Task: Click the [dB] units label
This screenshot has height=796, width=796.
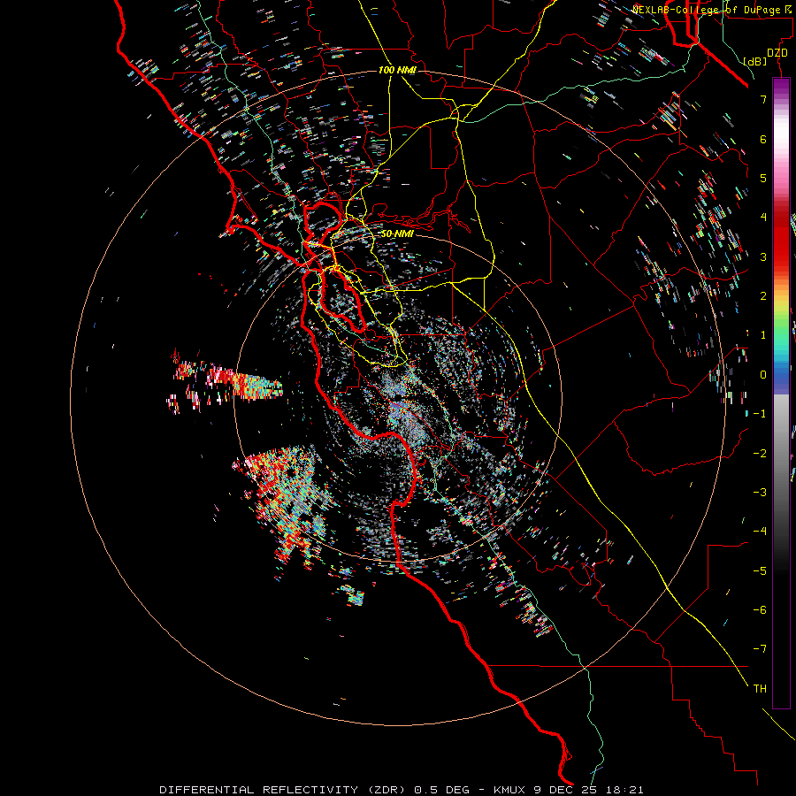Action: [754, 62]
